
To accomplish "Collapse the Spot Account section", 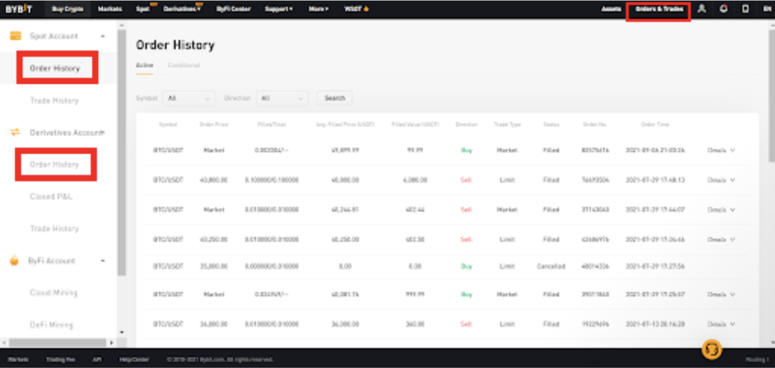I will [x=102, y=36].
